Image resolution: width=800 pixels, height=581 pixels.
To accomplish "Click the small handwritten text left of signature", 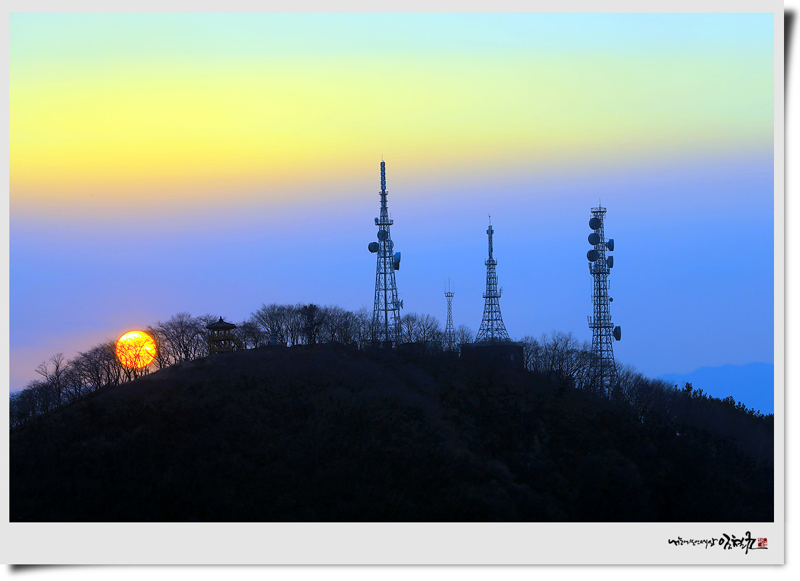I will click(692, 542).
